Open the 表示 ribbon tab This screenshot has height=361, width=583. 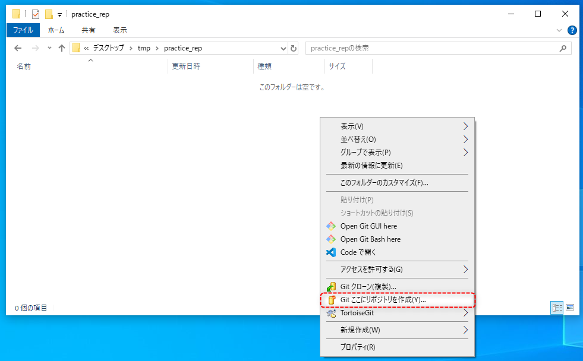(119, 30)
